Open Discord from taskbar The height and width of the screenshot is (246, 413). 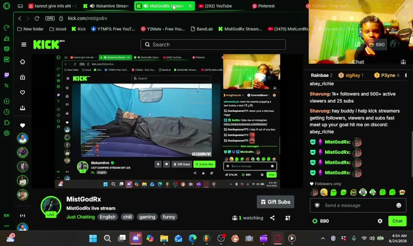pos(136,238)
